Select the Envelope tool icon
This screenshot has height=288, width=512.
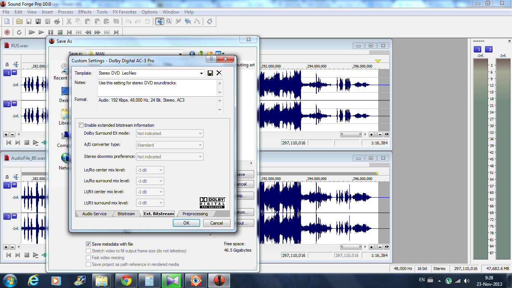point(197,21)
